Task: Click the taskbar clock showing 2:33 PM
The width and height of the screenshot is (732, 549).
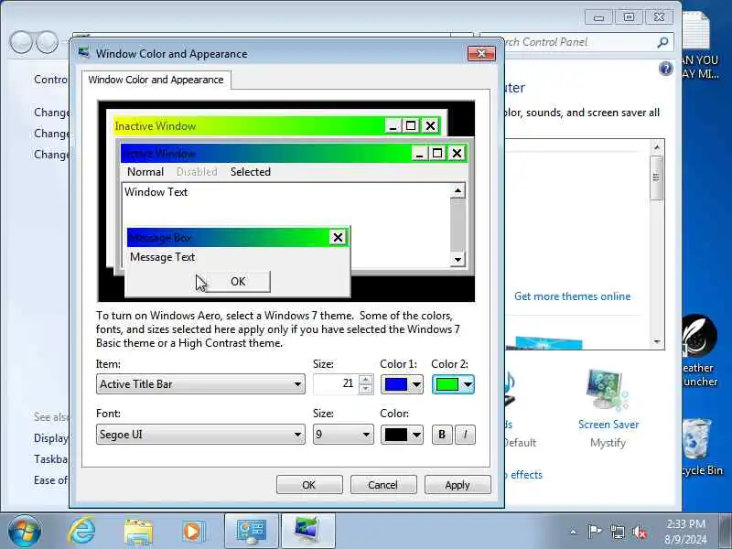Action: [x=685, y=532]
